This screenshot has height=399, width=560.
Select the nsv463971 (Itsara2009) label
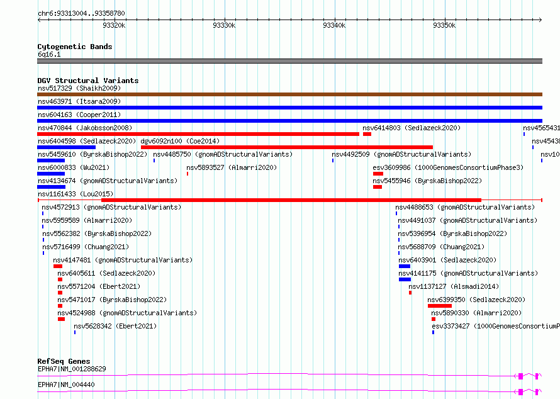(79, 101)
